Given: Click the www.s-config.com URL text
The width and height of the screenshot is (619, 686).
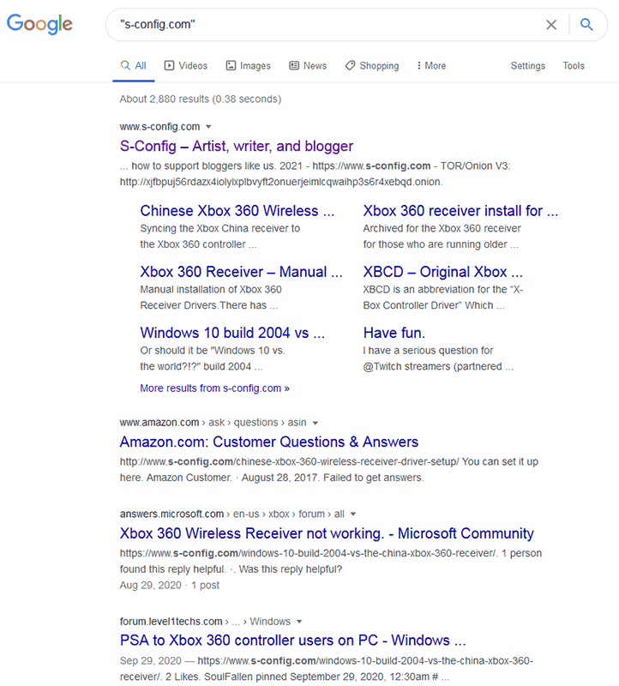Looking at the screenshot, I should coord(159,127).
